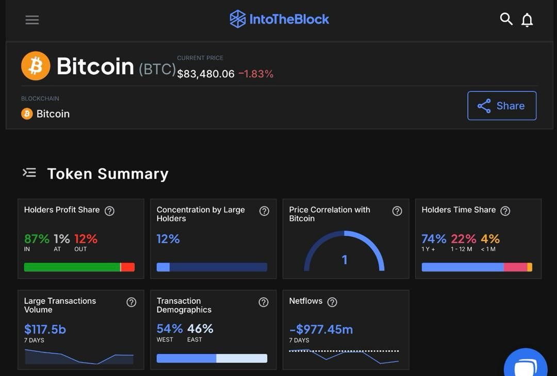The width and height of the screenshot is (557, 376).
Task: Click the IntoTheBlock logo
Action: pyautogui.click(x=279, y=19)
